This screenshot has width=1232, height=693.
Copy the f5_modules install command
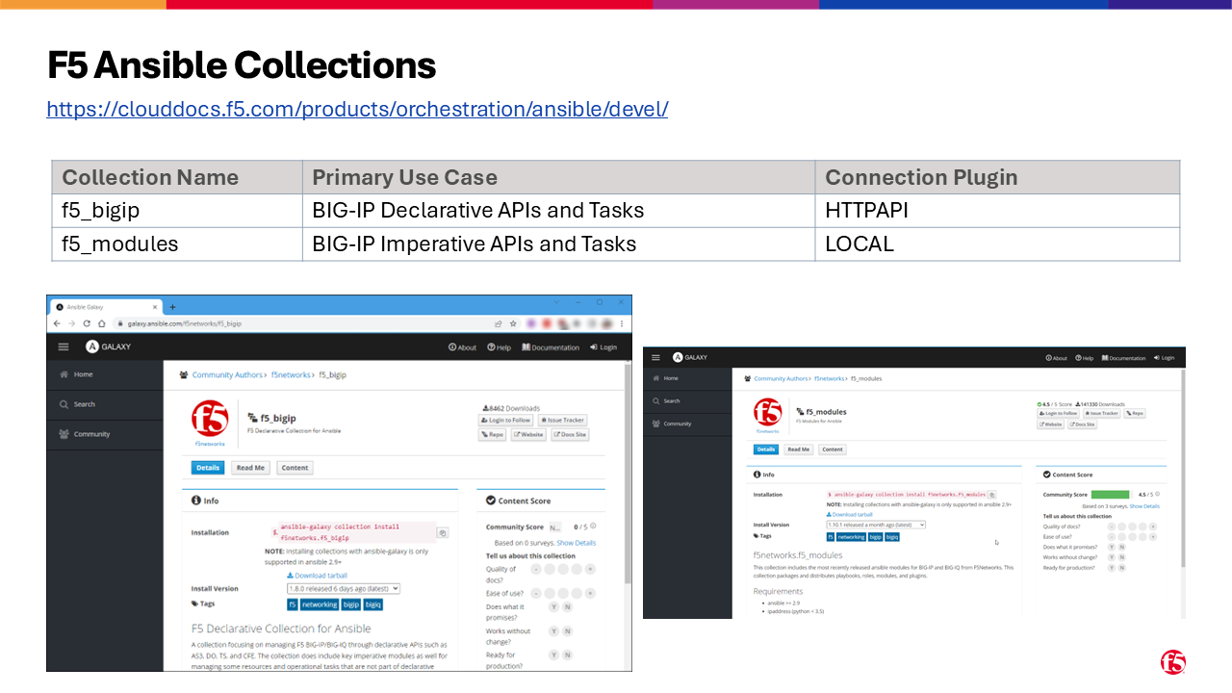[x=991, y=494]
